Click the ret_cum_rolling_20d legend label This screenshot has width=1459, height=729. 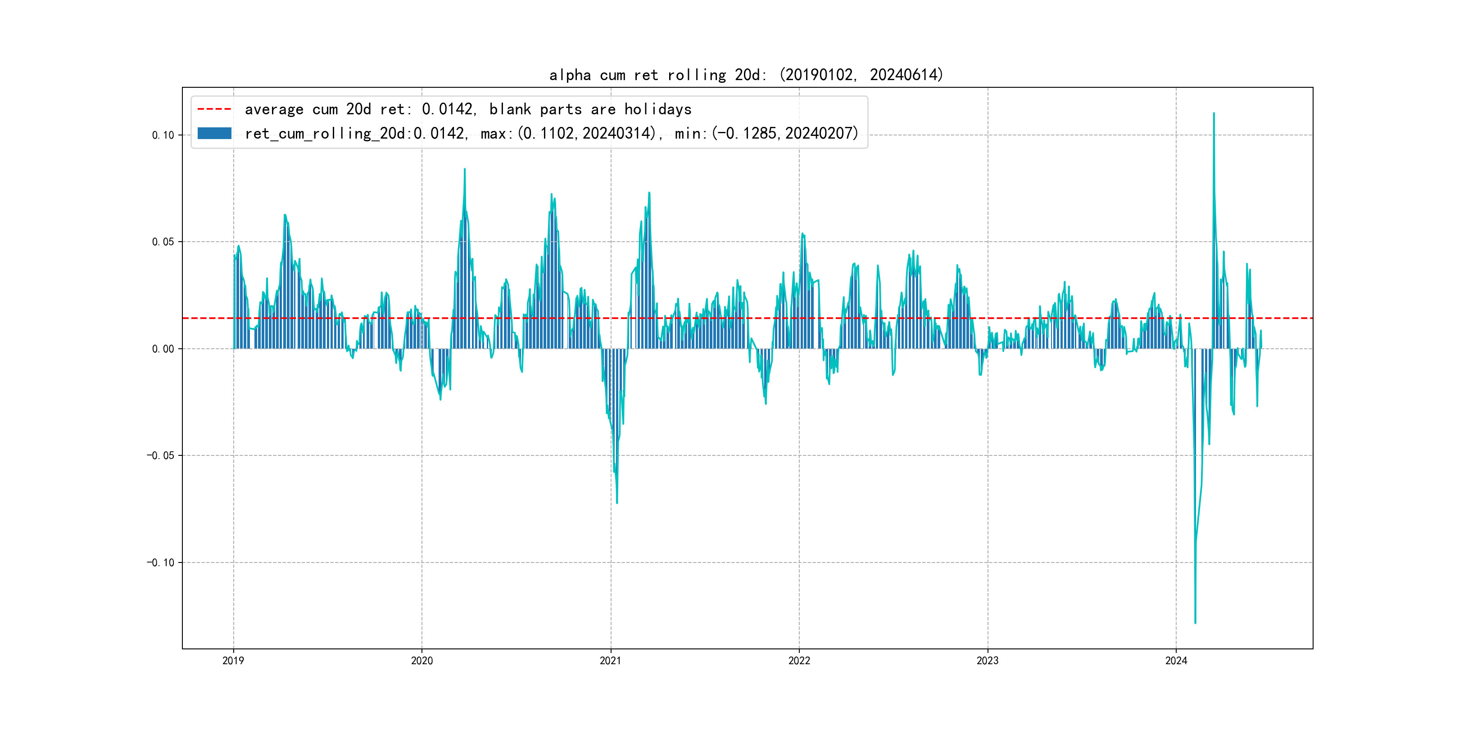(x=551, y=134)
